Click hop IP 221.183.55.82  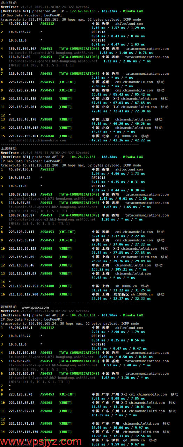point(22,403)
